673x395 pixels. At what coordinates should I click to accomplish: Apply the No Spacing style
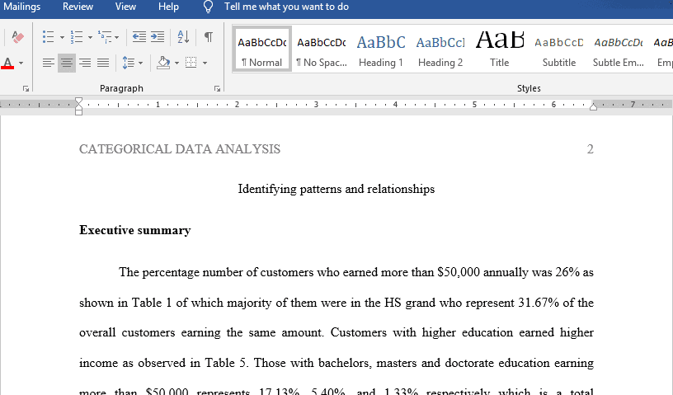coord(322,49)
